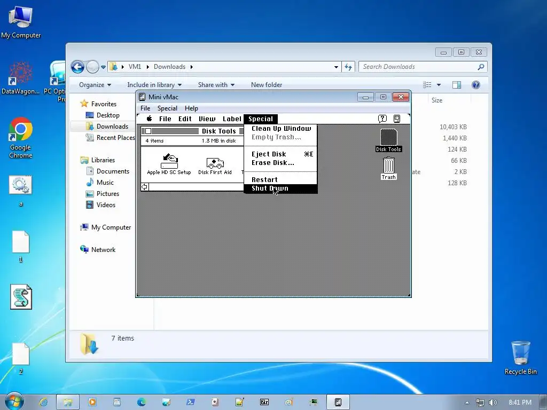The width and height of the screenshot is (547, 410).
Task: Click the volume speaker tray icon
Action: [493, 403]
